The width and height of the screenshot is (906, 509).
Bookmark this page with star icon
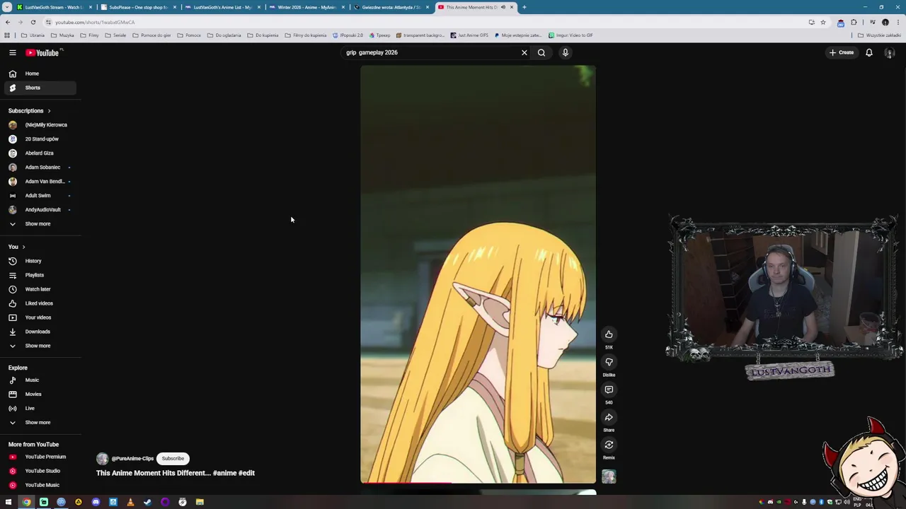[822, 22]
